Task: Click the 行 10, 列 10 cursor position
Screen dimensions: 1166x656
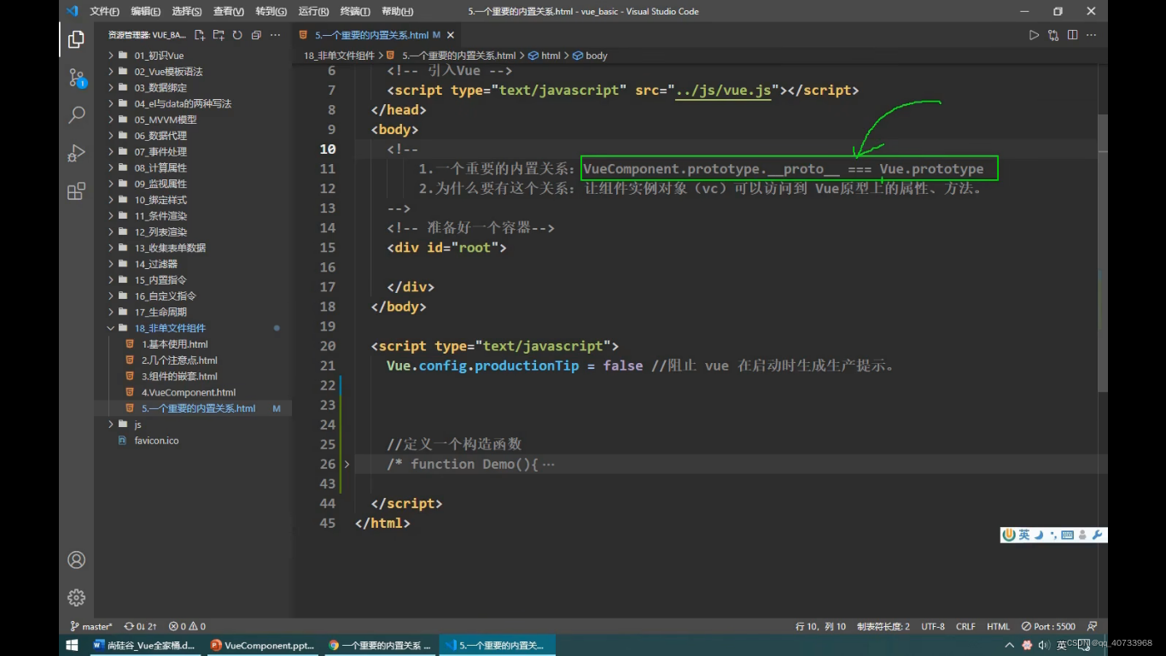Action: 820,626
